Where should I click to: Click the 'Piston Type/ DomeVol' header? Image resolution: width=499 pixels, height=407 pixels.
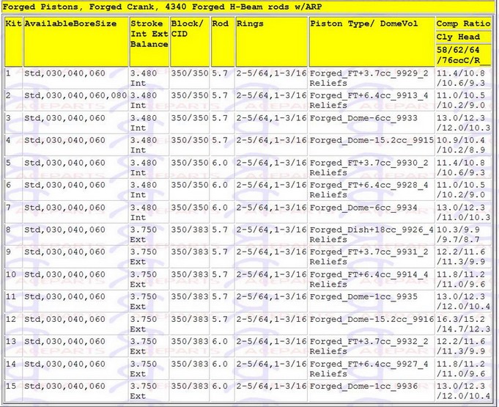pos(372,42)
